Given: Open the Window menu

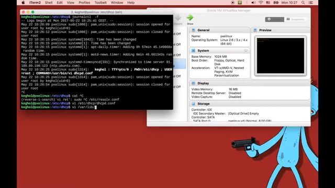Looking at the screenshot, I should [117, 3].
